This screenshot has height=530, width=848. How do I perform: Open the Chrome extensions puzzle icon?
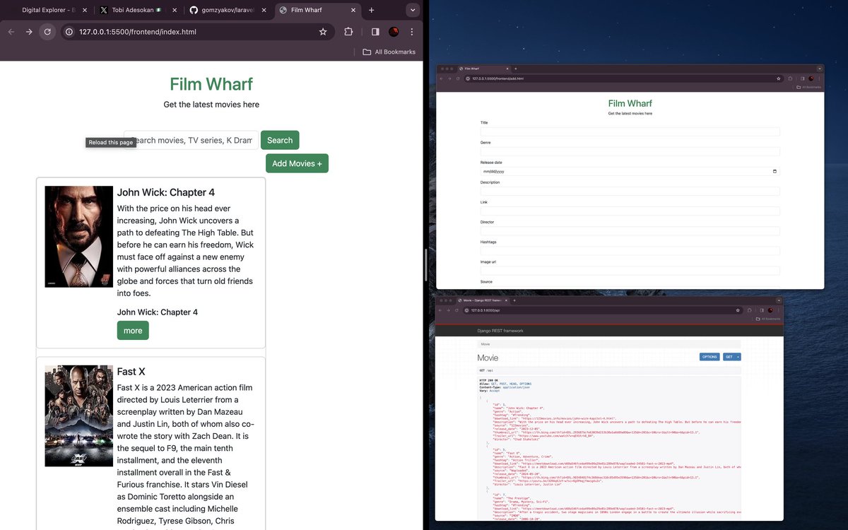pyautogui.click(x=348, y=32)
